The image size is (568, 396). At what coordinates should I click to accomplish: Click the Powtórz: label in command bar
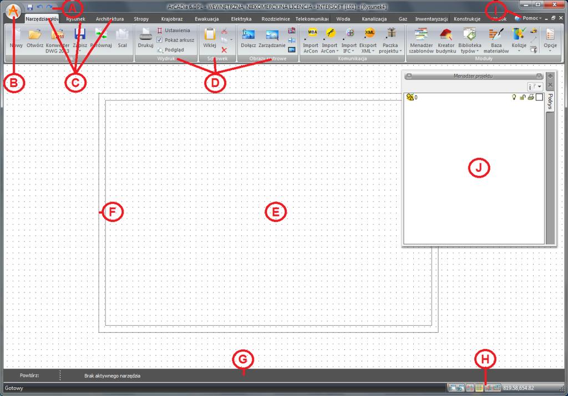pos(29,376)
